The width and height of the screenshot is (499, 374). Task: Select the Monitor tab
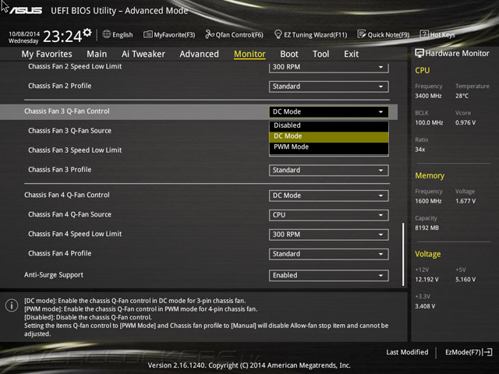click(249, 54)
